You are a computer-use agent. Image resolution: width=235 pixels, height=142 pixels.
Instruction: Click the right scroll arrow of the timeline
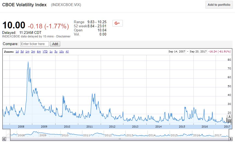point(231,139)
